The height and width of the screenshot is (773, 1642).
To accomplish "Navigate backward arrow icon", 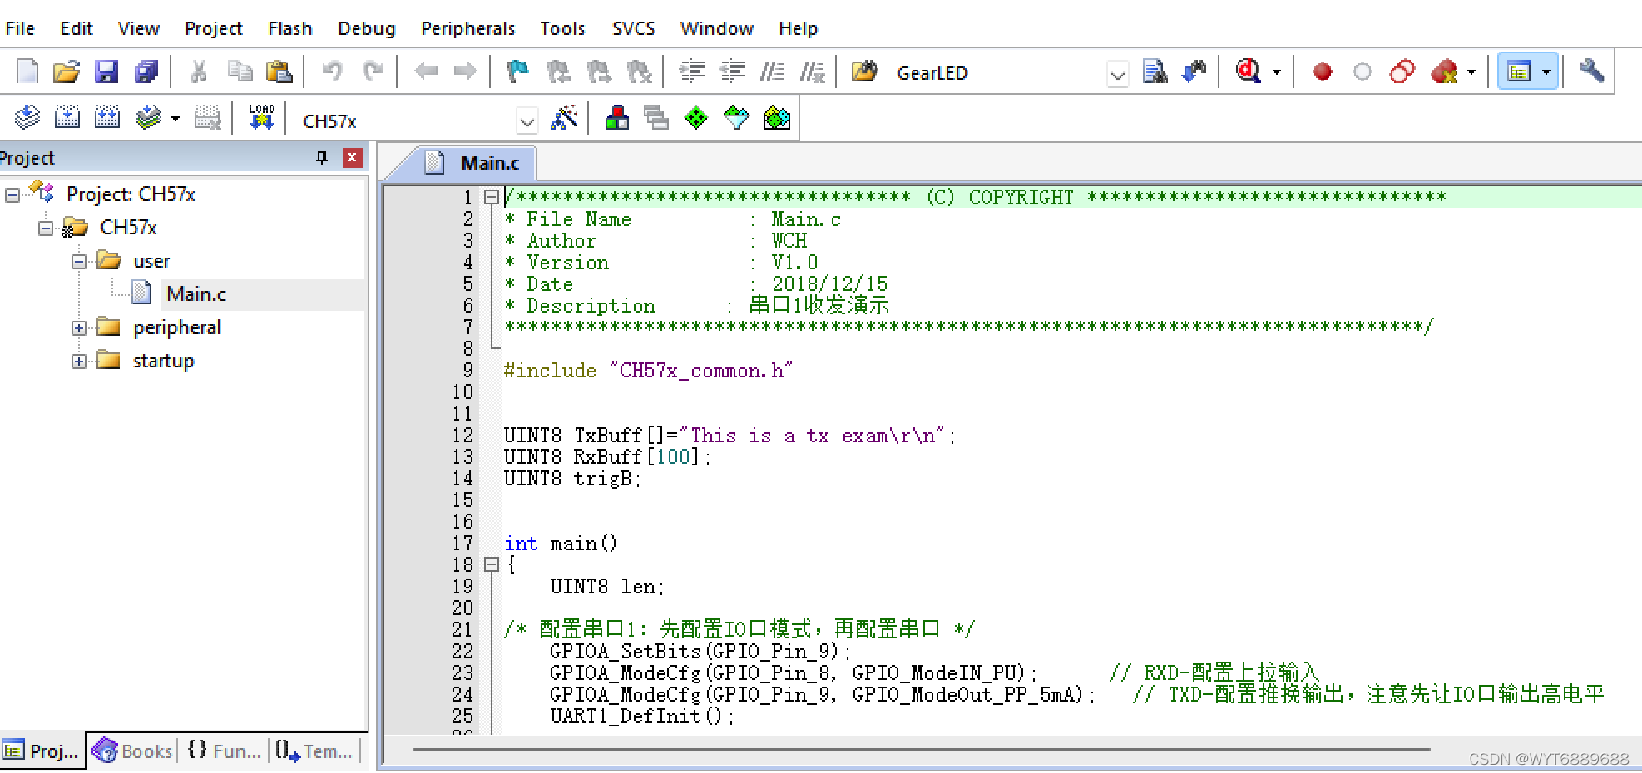I will [x=426, y=71].
